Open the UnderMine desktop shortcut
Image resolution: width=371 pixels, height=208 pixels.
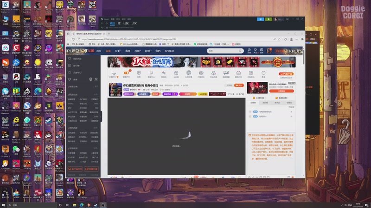coord(49,93)
